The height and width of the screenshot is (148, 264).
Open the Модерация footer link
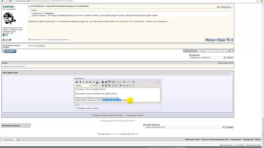click(248, 139)
